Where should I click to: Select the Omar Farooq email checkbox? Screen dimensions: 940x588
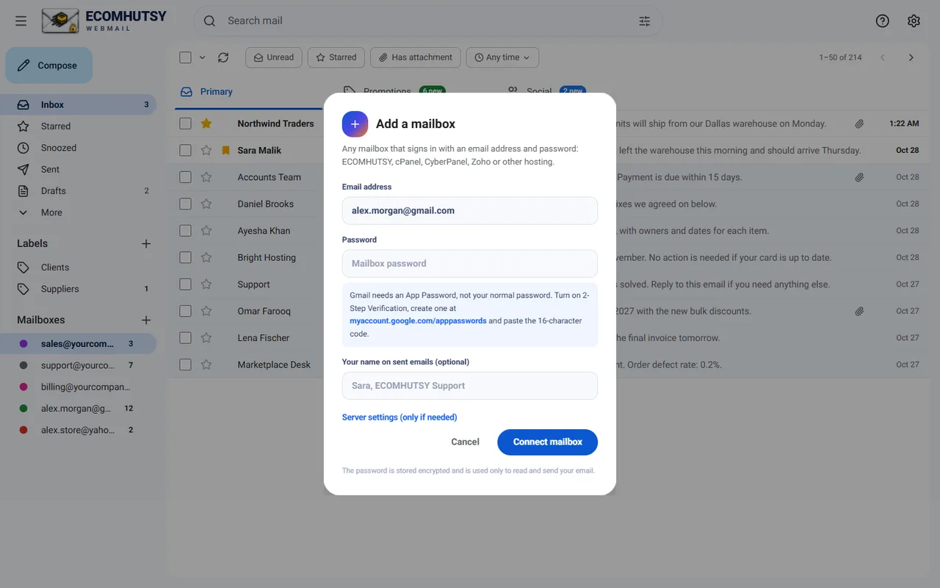click(185, 311)
